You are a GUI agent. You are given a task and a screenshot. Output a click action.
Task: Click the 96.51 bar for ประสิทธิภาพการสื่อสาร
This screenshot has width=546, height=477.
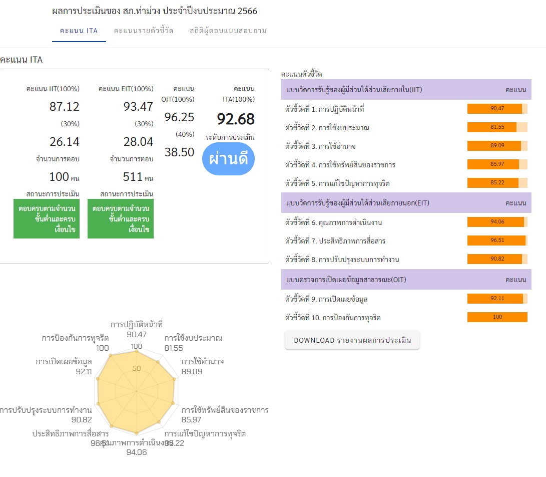pyautogui.click(x=497, y=241)
